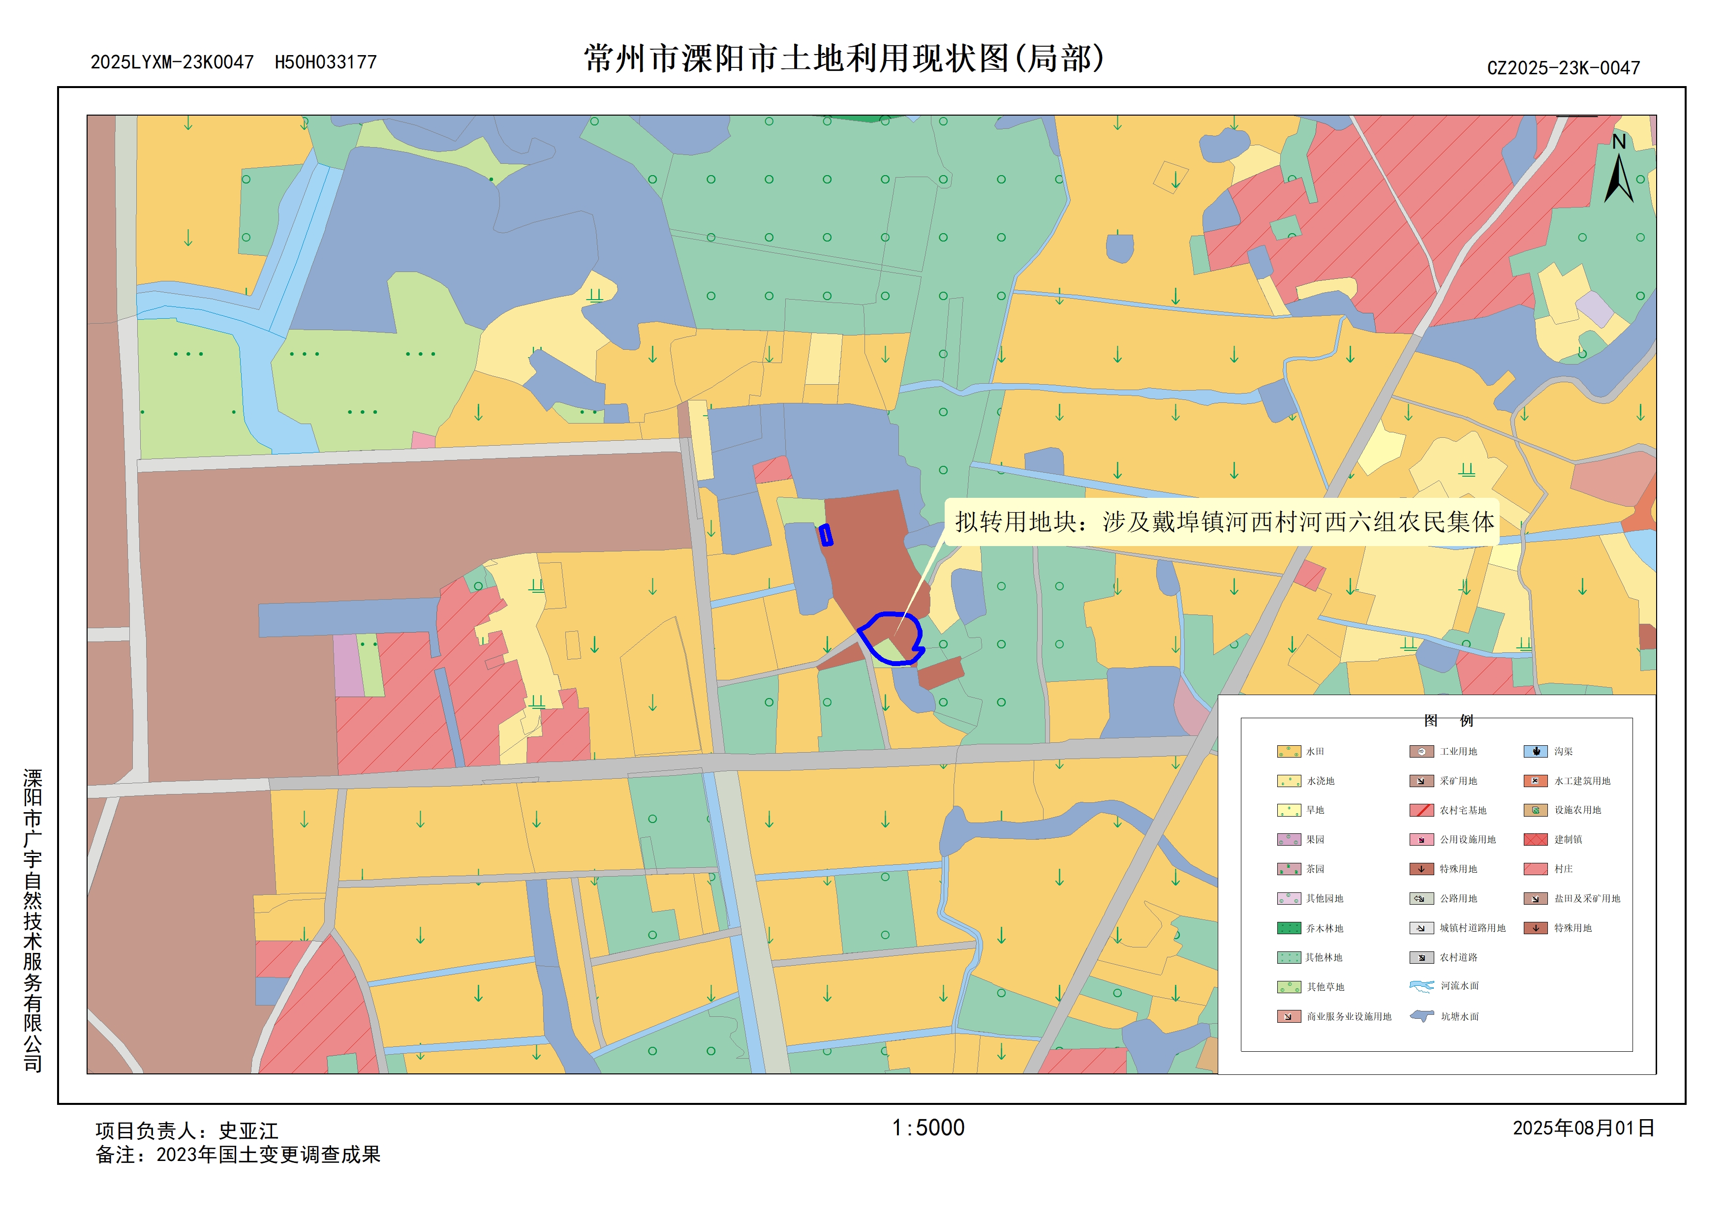Click the 商业服务业设施用地 legend label
The height and width of the screenshot is (1220, 1726).
pyautogui.click(x=1349, y=1016)
